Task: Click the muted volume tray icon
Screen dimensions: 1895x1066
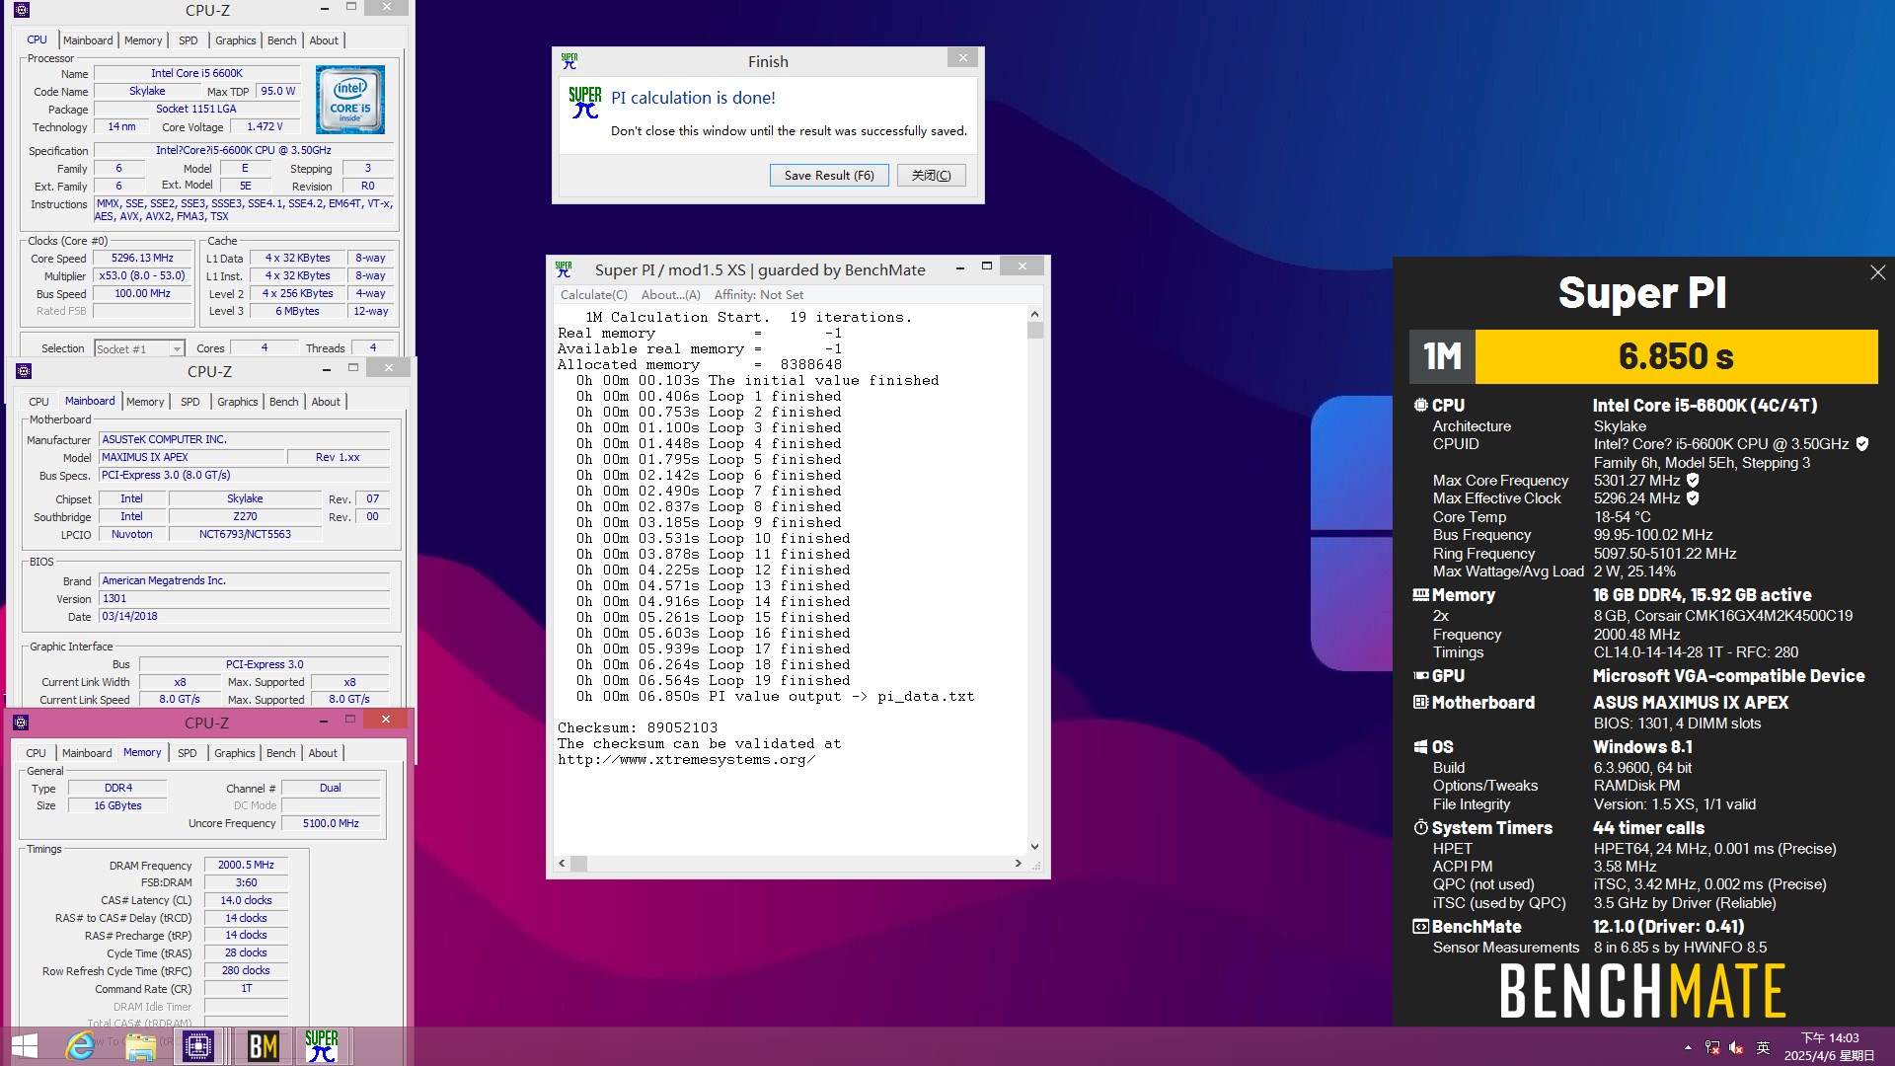Action: pos(1736,1047)
